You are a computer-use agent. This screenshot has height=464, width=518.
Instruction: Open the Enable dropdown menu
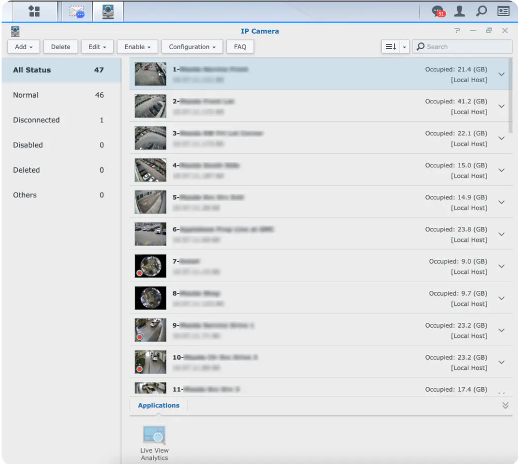138,47
